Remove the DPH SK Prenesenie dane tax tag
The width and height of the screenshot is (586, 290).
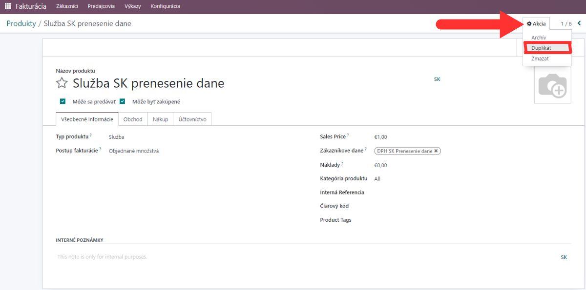[x=436, y=151]
